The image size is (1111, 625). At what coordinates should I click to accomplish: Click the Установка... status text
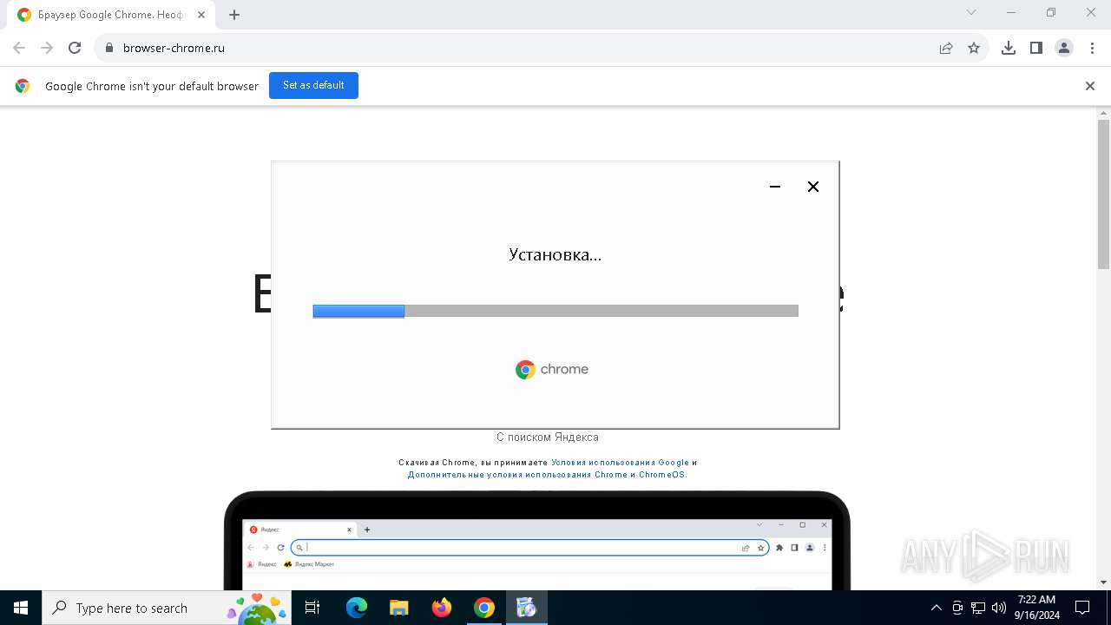coord(555,254)
